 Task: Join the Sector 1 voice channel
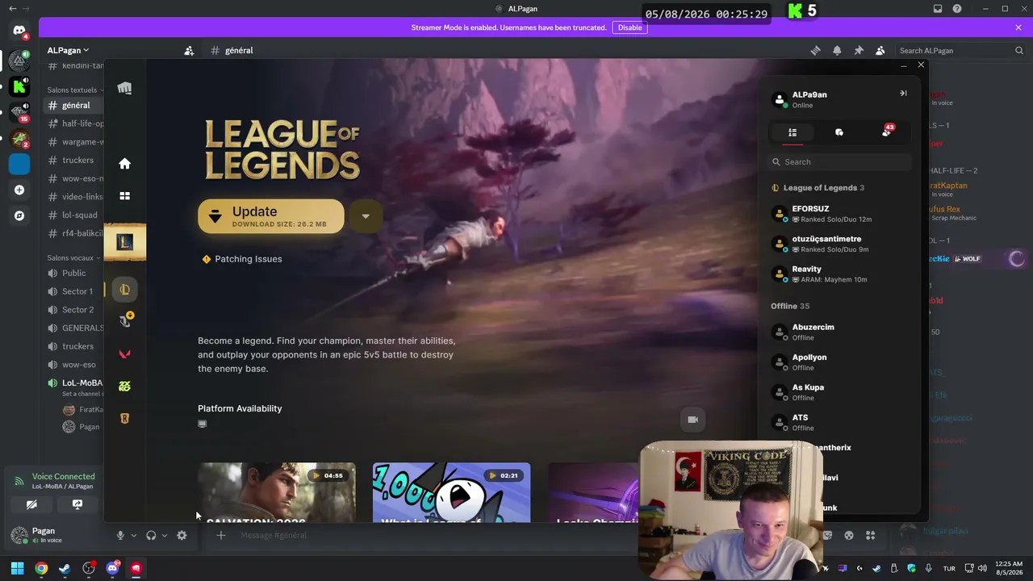[75, 292]
